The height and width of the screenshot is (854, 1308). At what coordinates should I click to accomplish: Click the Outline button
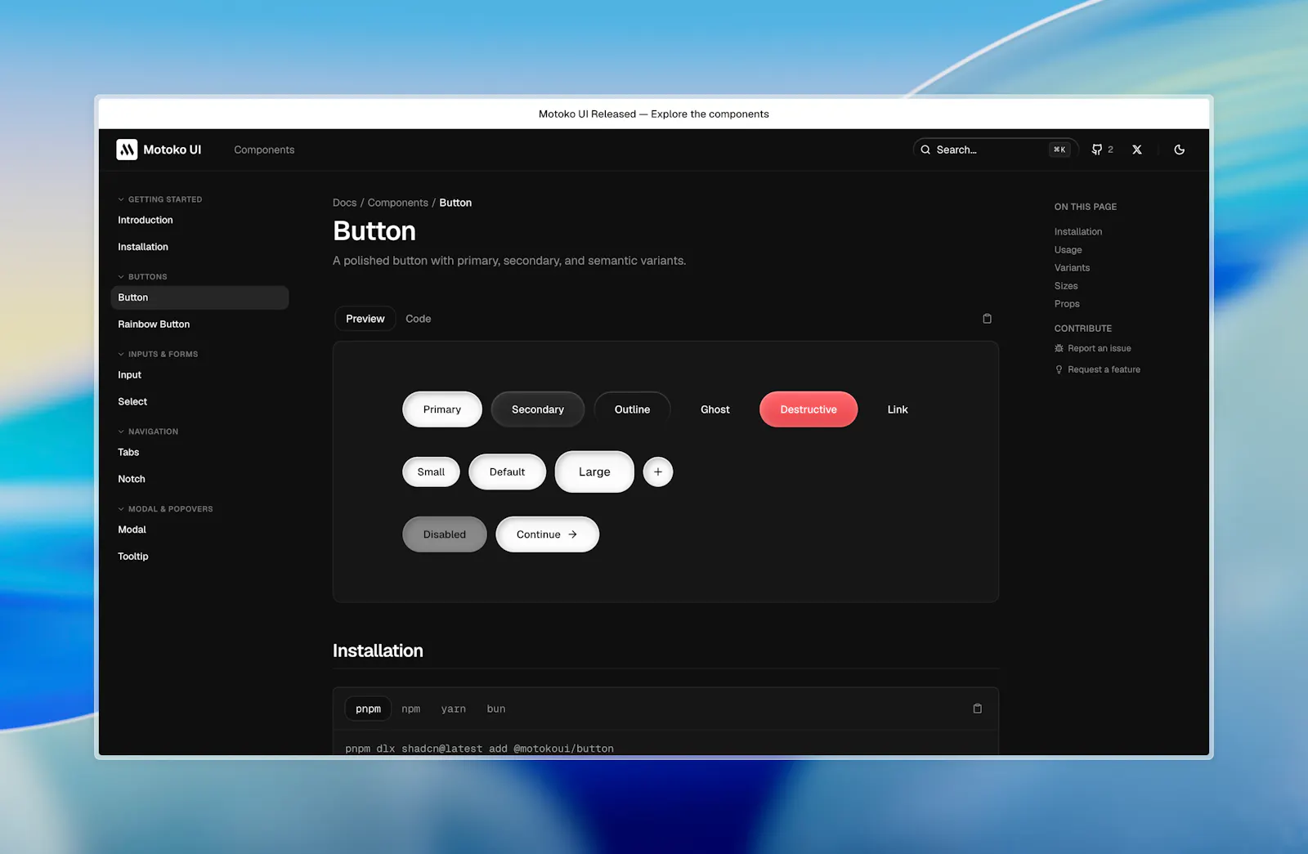click(x=633, y=409)
